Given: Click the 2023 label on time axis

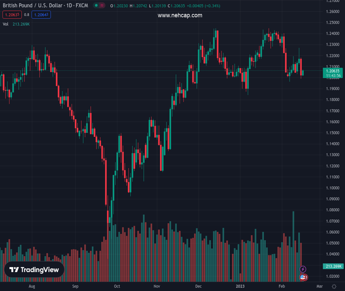Looking at the screenshot, I should coord(240,286).
